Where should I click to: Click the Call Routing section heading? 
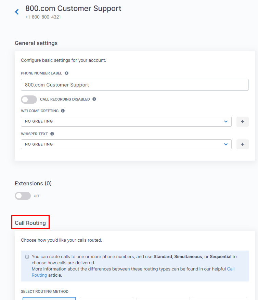[x=30, y=223]
